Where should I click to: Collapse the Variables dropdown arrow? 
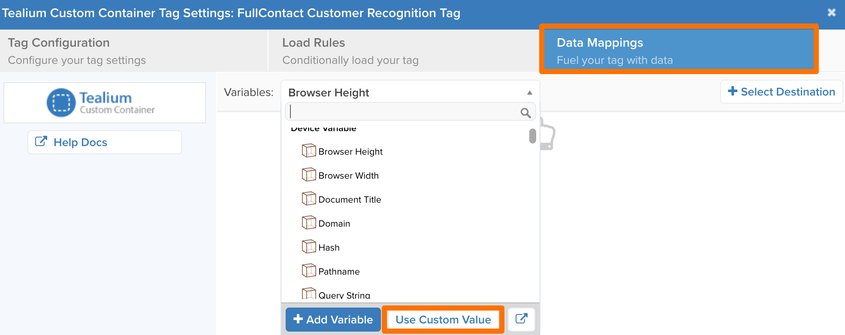(530, 93)
